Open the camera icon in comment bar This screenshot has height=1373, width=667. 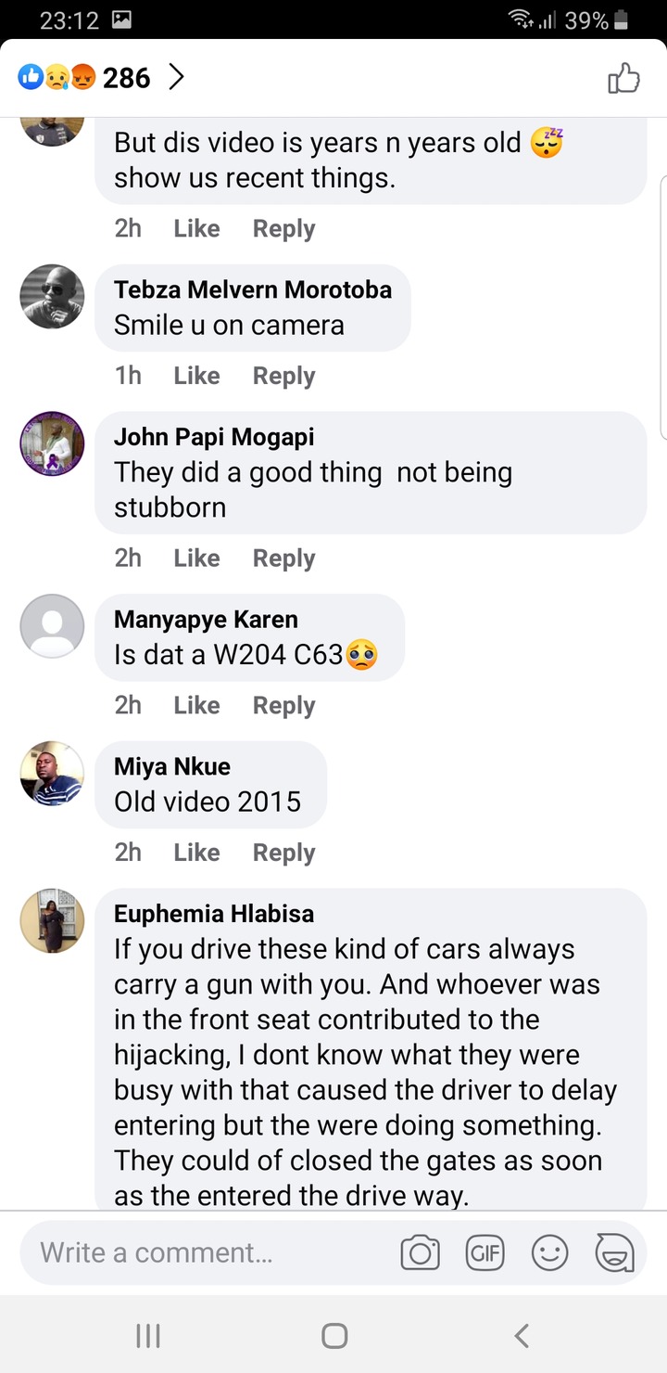pos(420,1253)
